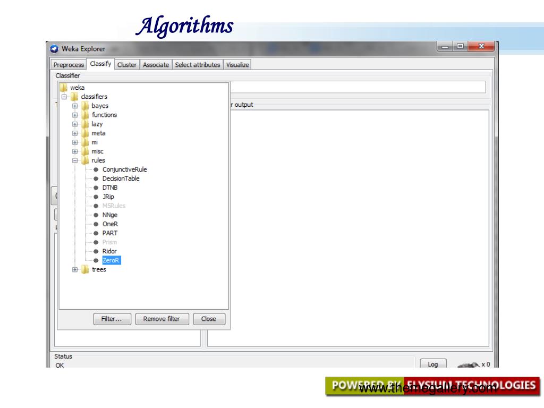Click the mi folder icon

pos(86,142)
